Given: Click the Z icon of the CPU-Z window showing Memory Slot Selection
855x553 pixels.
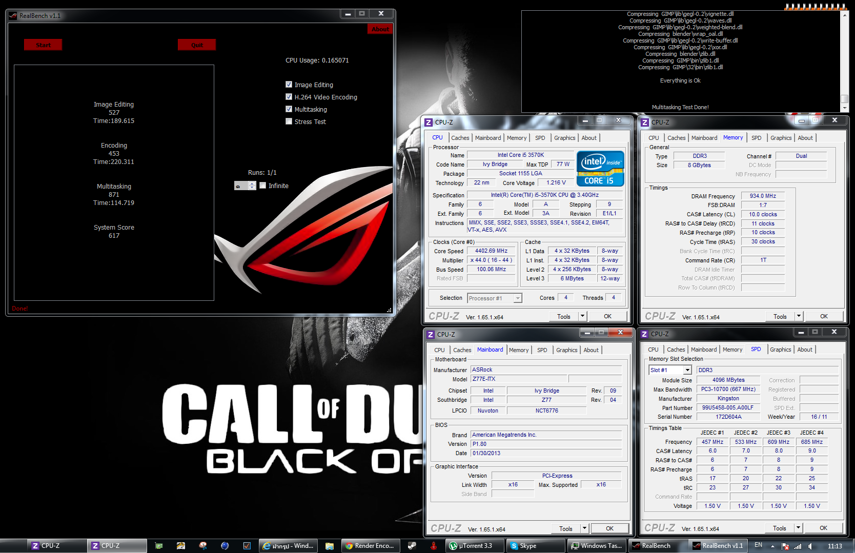Looking at the screenshot, I should [x=645, y=334].
